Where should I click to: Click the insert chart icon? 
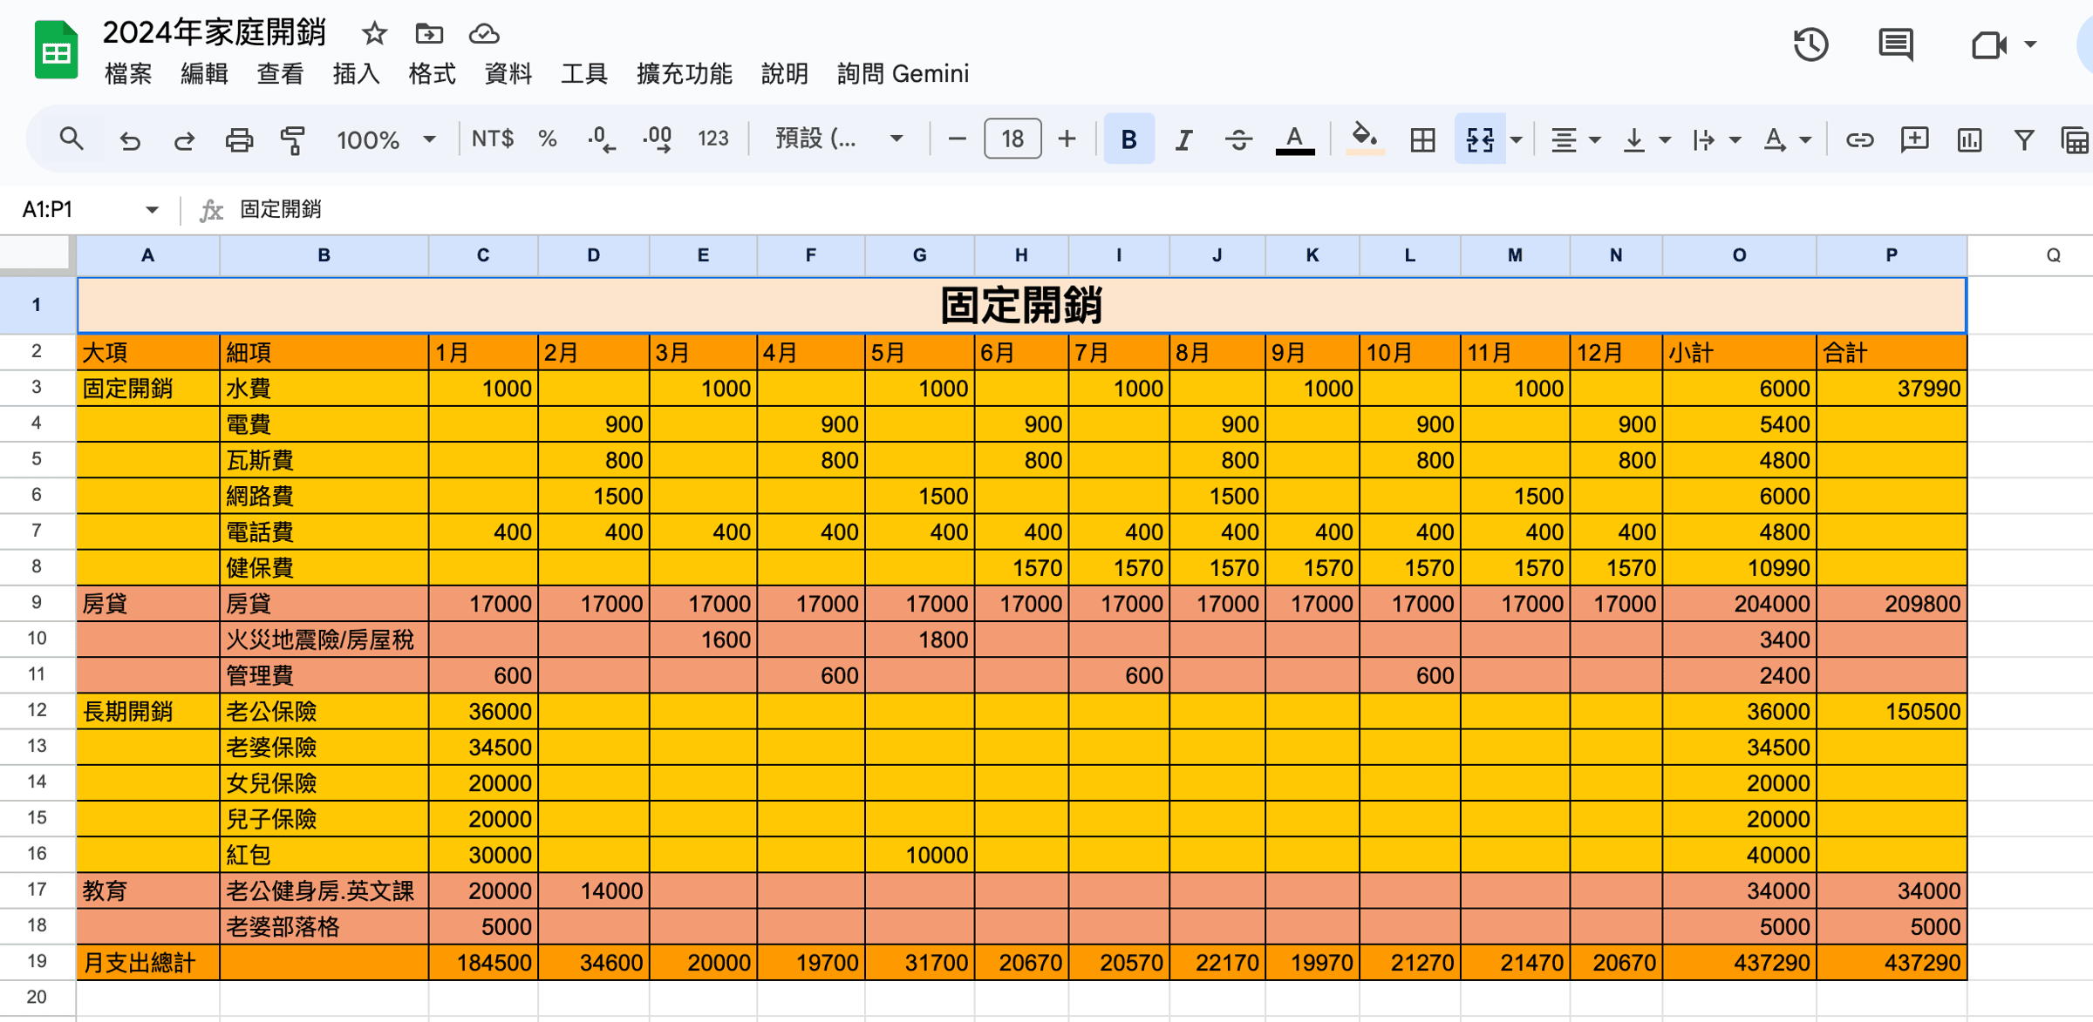pyautogui.click(x=1969, y=139)
